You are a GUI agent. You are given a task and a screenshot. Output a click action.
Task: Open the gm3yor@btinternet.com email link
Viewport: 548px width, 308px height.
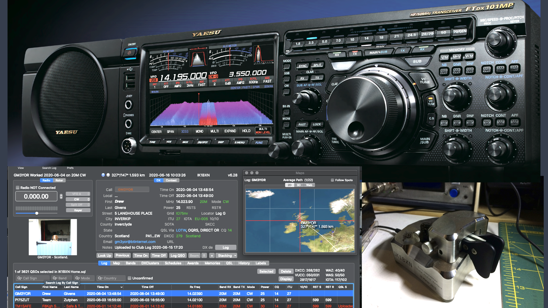(135, 242)
